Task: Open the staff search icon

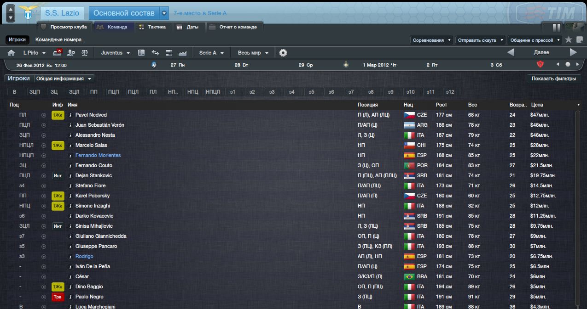Action: [x=71, y=53]
